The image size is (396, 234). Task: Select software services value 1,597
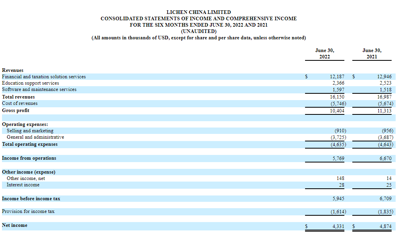click(338, 90)
